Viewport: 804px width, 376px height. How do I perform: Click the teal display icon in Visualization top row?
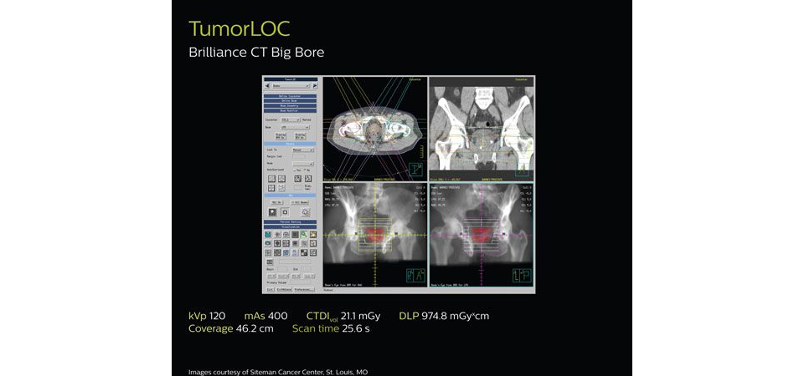tap(268, 235)
